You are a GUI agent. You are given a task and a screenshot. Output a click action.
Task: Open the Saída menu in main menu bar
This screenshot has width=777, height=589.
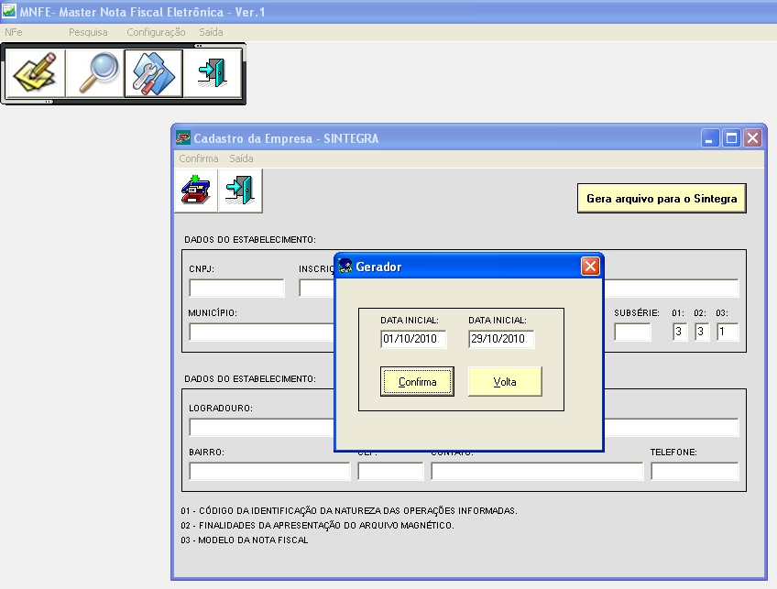coord(211,32)
